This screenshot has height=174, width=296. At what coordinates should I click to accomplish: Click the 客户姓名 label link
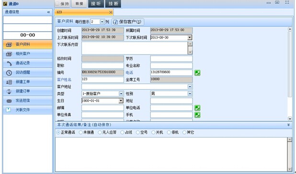(64, 80)
